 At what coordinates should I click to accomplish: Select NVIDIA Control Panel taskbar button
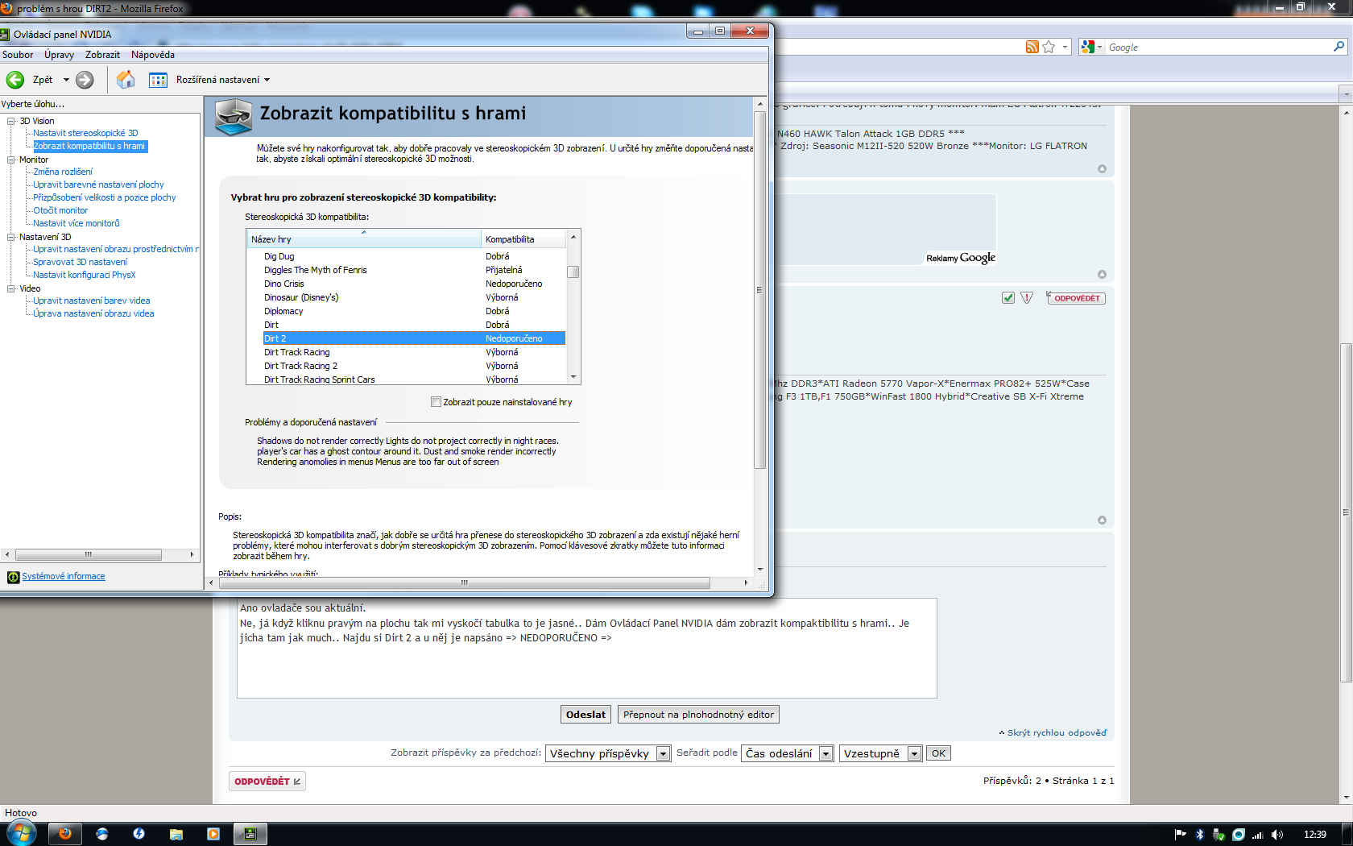coord(250,834)
